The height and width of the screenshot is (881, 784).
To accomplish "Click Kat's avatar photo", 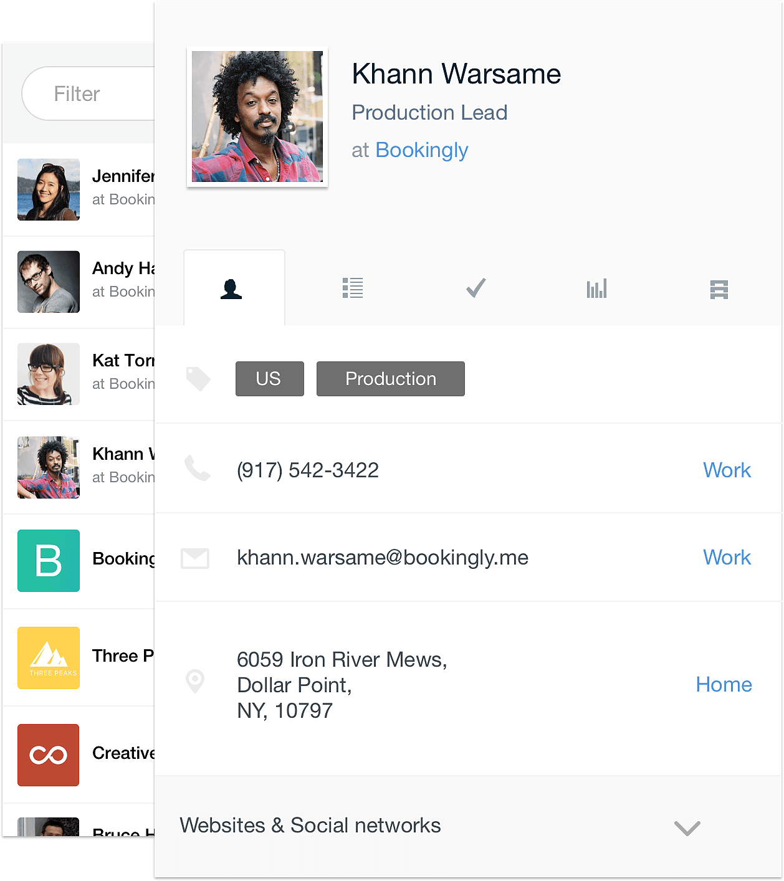I will (49, 374).
